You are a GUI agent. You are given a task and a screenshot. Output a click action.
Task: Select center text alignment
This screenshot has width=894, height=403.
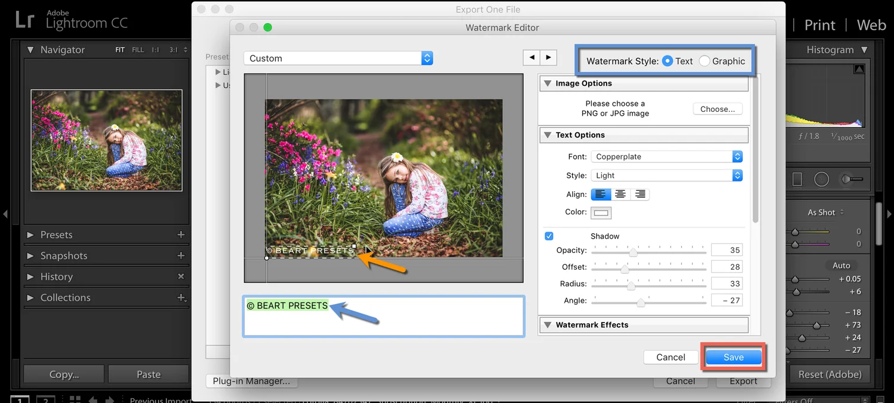(620, 193)
